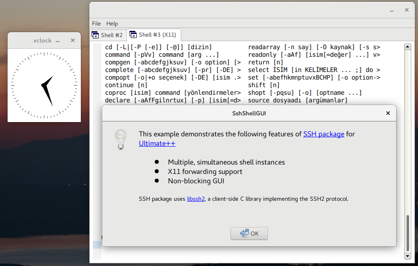The width and height of the screenshot is (418, 266).
Task: Close the SshShellGUI dialog with X
Action: (388, 113)
